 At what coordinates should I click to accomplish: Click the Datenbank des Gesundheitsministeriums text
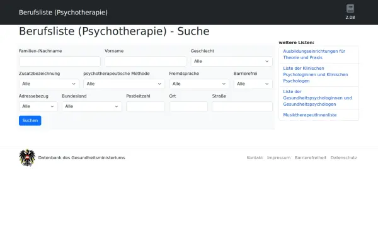pyautogui.click(x=81, y=158)
